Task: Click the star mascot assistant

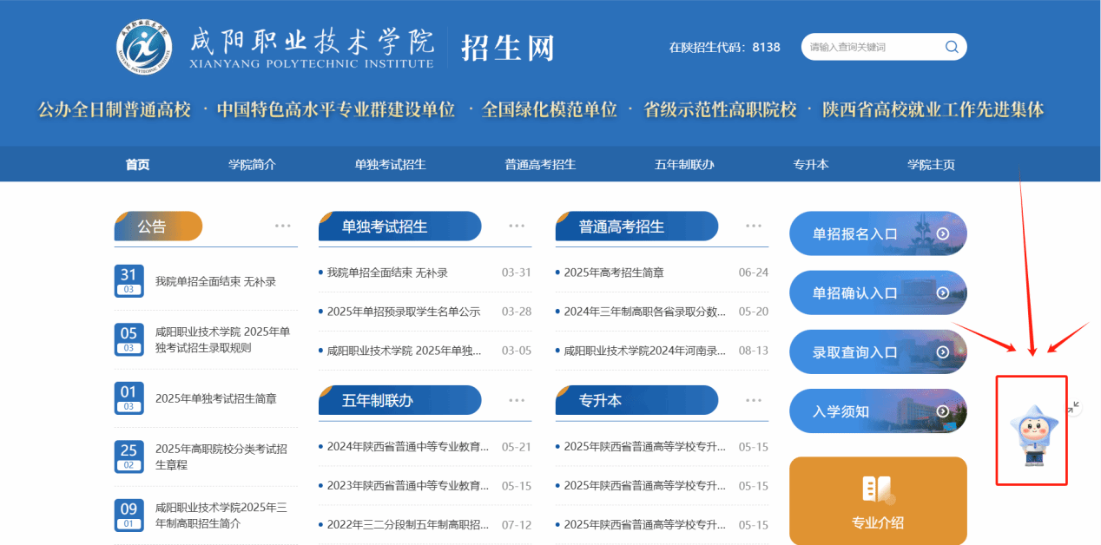Action: [x=1032, y=434]
